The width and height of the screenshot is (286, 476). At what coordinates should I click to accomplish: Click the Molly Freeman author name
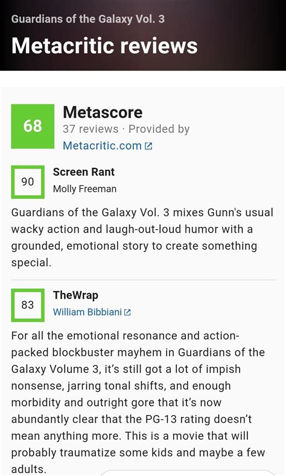point(84,189)
